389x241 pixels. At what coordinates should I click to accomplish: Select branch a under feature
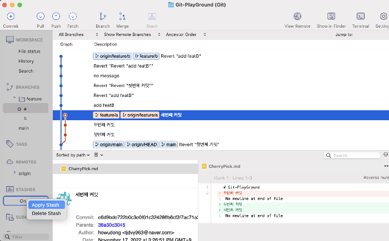click(26, 109)
